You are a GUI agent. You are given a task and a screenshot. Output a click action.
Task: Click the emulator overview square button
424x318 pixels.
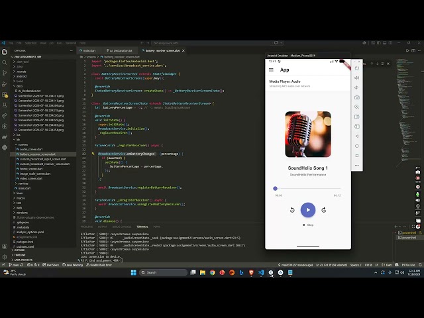pos(357,156)
